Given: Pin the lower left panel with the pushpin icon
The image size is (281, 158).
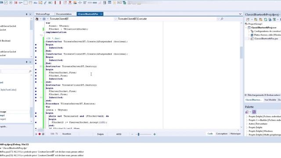Looking at the screenshot, I should click(26, 62).
